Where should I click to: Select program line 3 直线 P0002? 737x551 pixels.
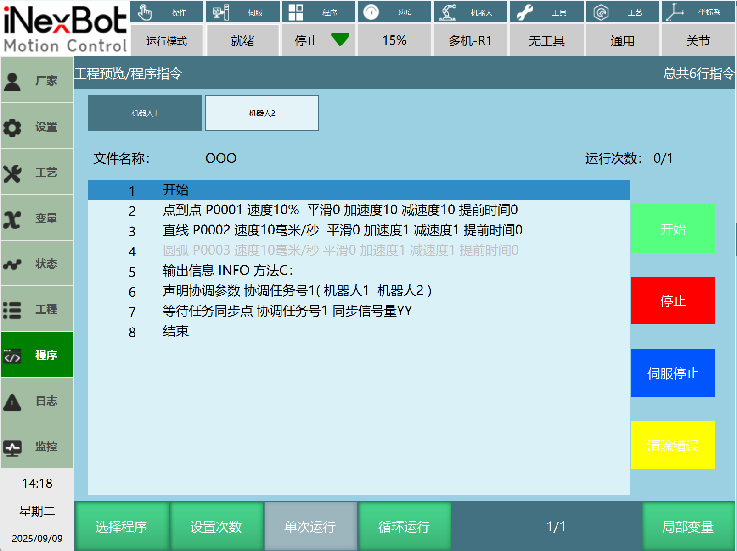[x=342, y=230]
